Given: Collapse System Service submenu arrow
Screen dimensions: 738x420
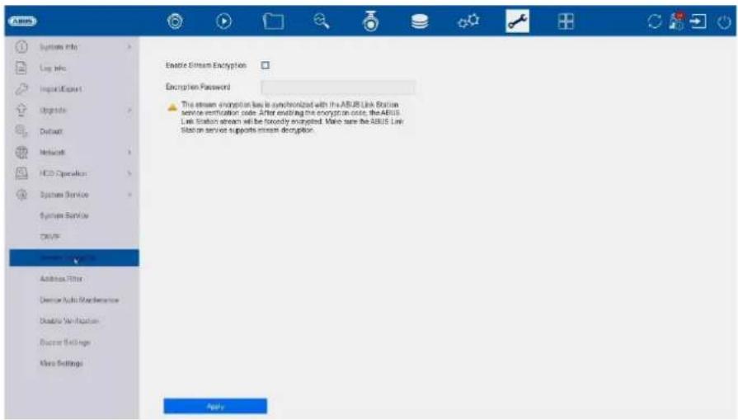Looking at the screenshot, I should coord(129,194).
